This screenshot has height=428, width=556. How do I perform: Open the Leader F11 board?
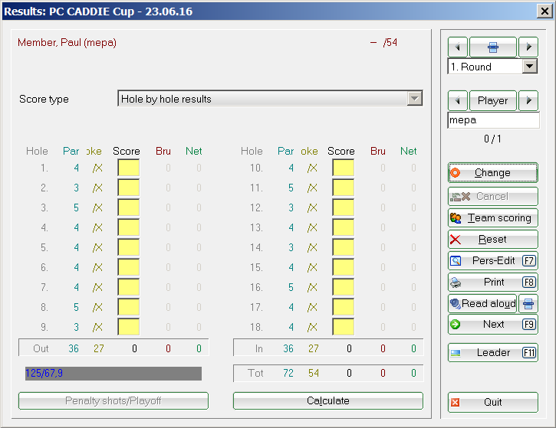click(x=493, y=353)
